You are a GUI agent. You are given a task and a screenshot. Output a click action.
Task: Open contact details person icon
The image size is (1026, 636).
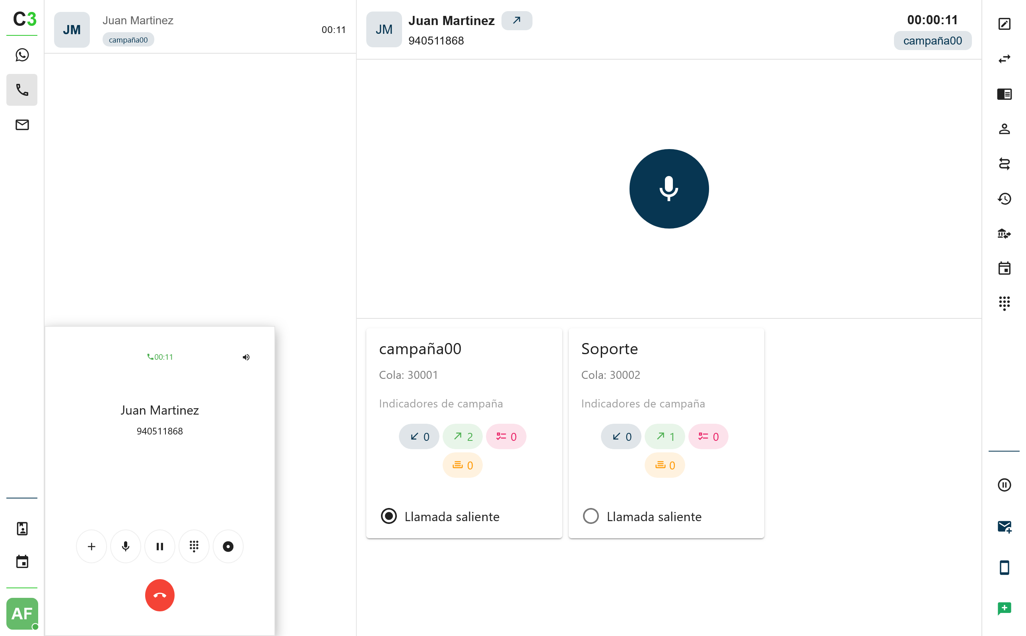click(1004, 129)
